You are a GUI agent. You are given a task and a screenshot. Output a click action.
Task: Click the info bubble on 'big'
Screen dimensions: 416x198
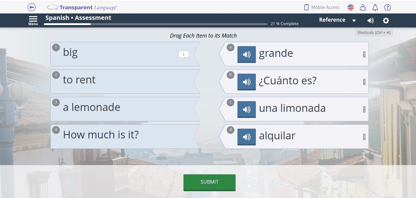coord(183,54)
